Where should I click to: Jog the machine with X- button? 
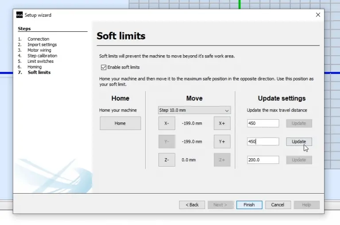166,123
